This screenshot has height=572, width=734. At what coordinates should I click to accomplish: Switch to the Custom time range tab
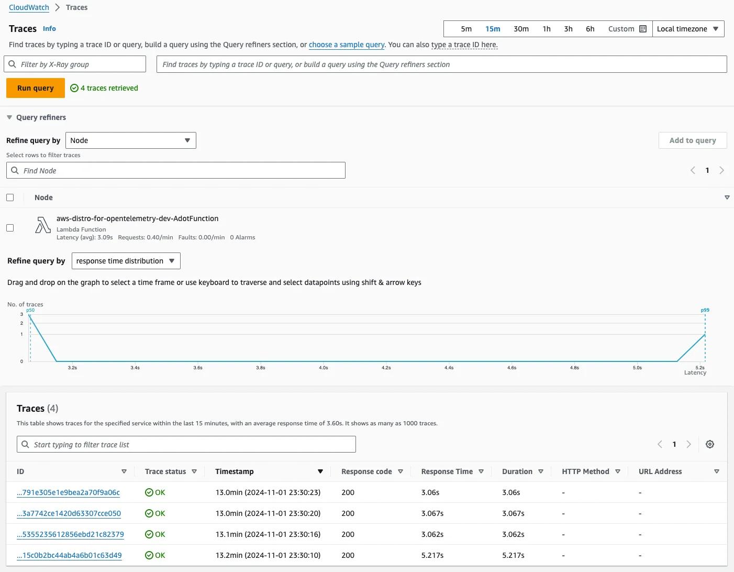pyautogui.click(x=621, y=29)
